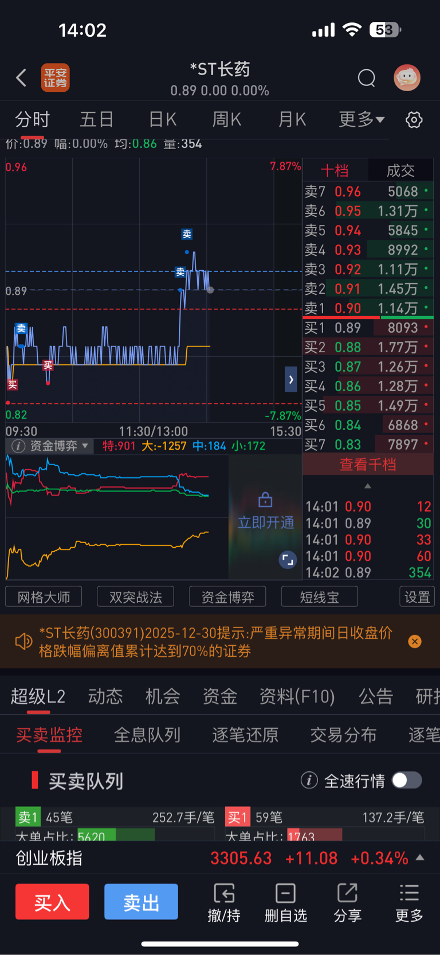Open the 超级L2 tab
The image size is (440, 955).
click(x=38, y=696)
